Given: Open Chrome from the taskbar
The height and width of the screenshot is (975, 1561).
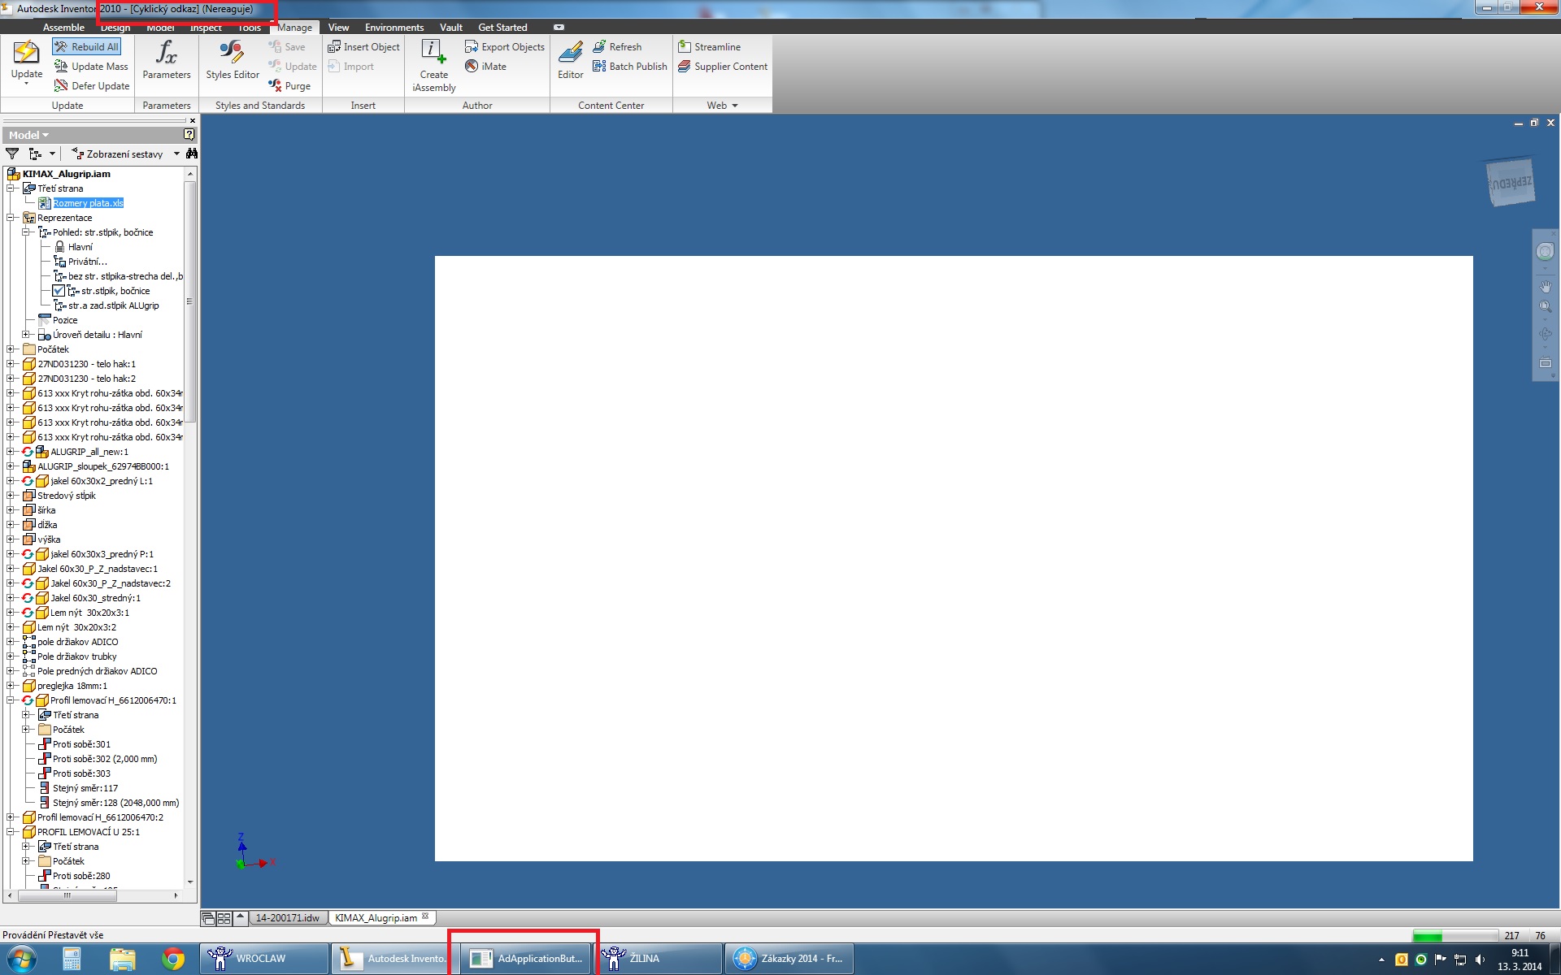Looking at the screenshot, I should (172, 959).
